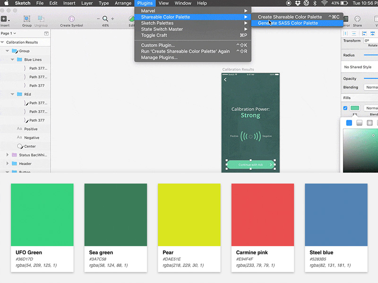This screenshot has width=378, height=283.
Task: Click the Continue with Ask button
Action: [x=250, y=165]
